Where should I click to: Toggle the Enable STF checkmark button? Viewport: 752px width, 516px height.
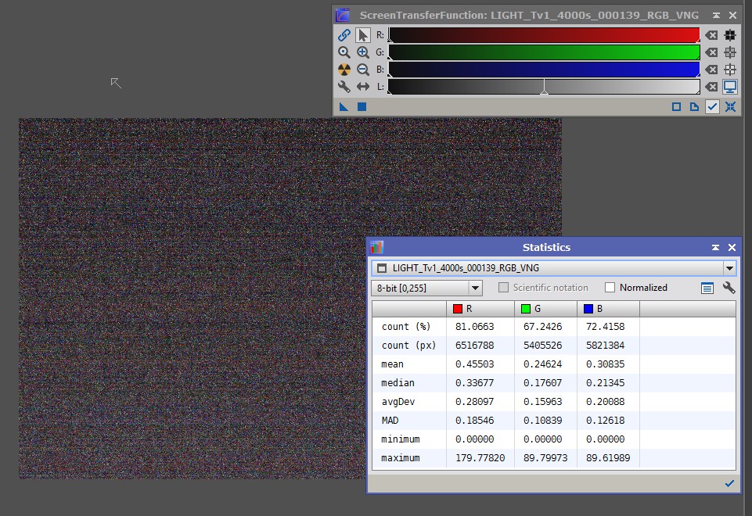[712, 107]
